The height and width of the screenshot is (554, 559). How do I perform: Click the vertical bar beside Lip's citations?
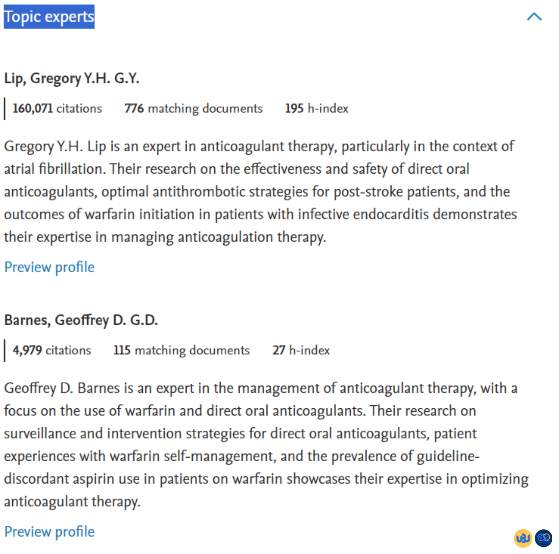click(4, 109)
